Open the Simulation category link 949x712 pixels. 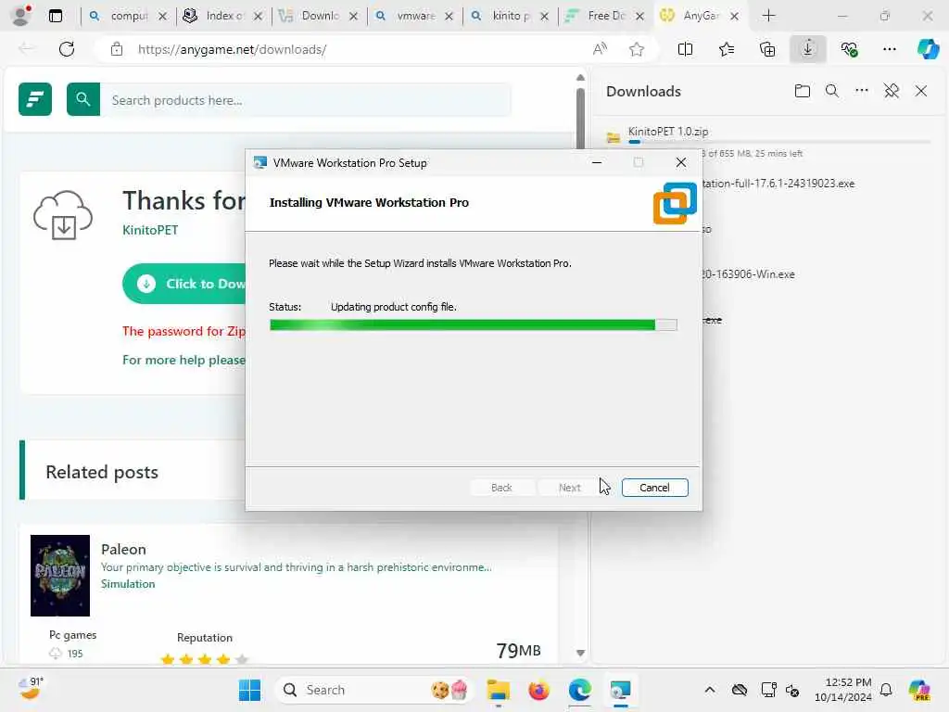pyautogui.click(x=128, y=584)
